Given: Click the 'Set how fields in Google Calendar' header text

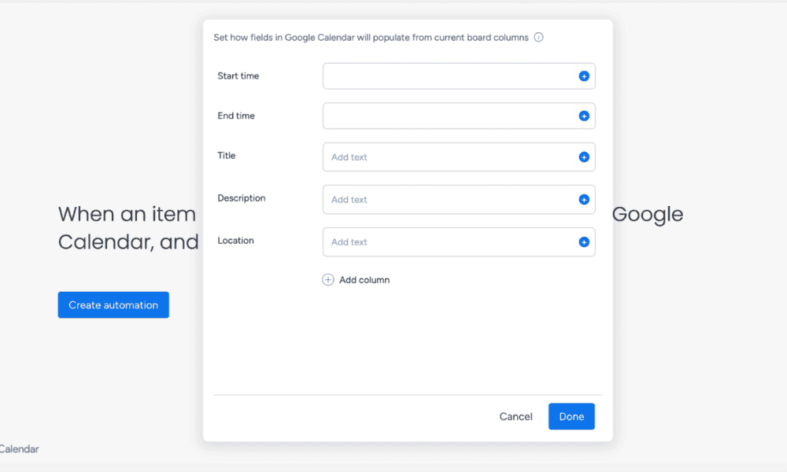Looking at the screenshot, I should (371, 37).
